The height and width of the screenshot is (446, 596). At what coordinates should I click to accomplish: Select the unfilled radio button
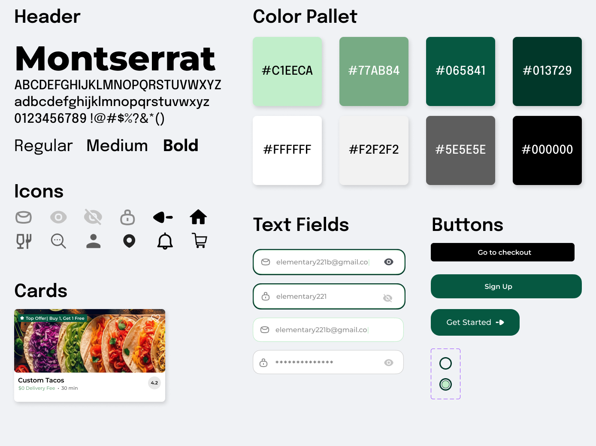(x=445, y=364)
